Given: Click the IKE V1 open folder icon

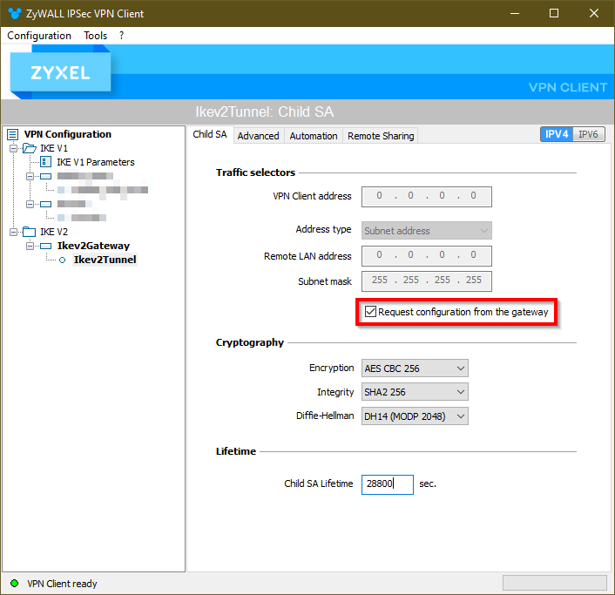Looking at the screenshot, I should (30, 148).
